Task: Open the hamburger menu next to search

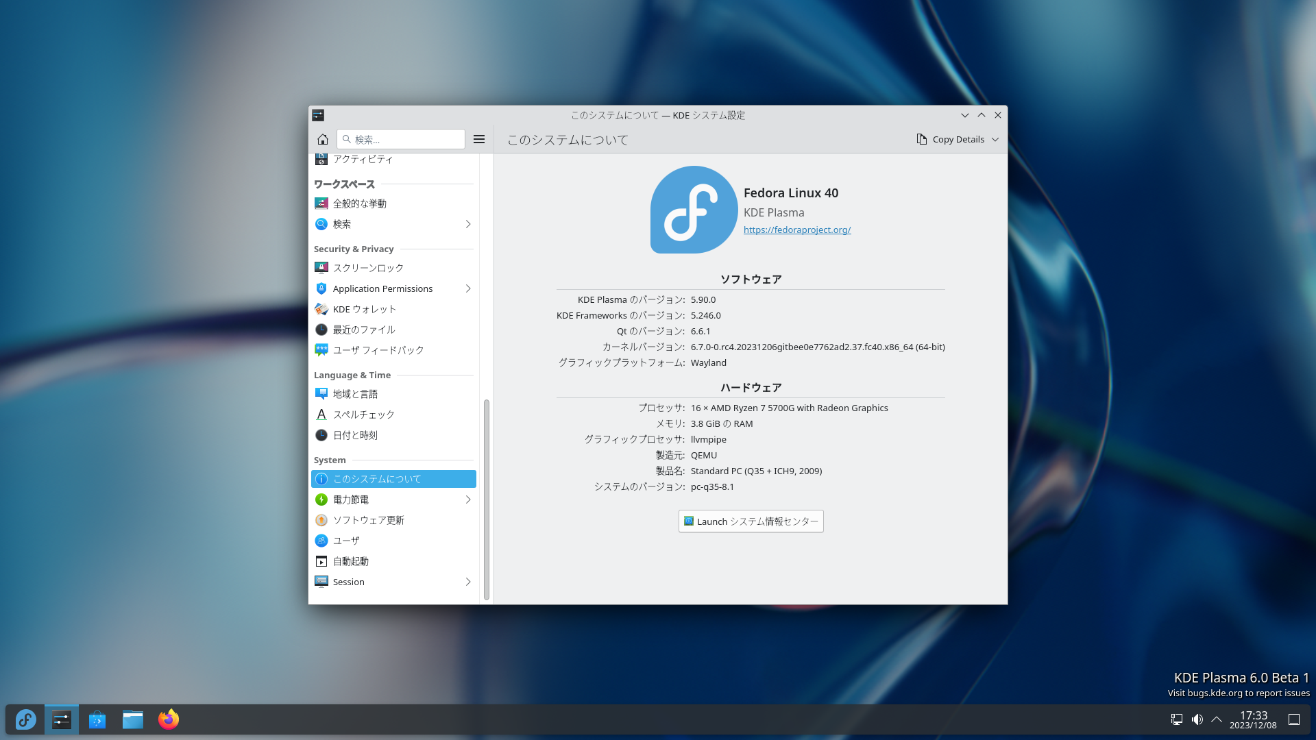Action: click(479, 139)
